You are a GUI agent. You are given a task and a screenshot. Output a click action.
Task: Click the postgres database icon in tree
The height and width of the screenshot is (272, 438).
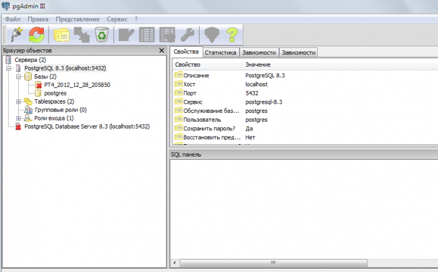click(x=38, y=93)
